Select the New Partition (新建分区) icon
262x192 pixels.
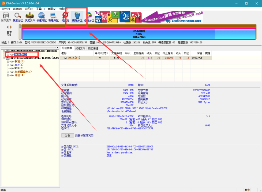[x=54, y=17]
